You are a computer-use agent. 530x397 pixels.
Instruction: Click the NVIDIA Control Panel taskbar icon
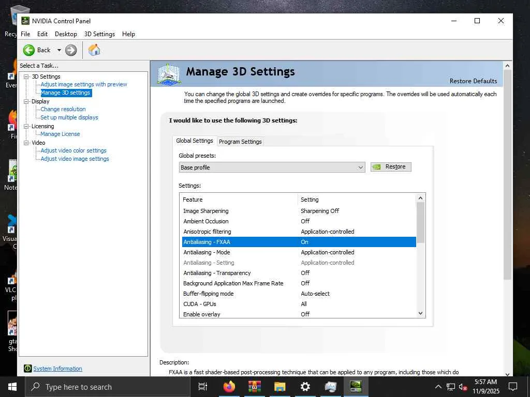(x=356, y=387)
